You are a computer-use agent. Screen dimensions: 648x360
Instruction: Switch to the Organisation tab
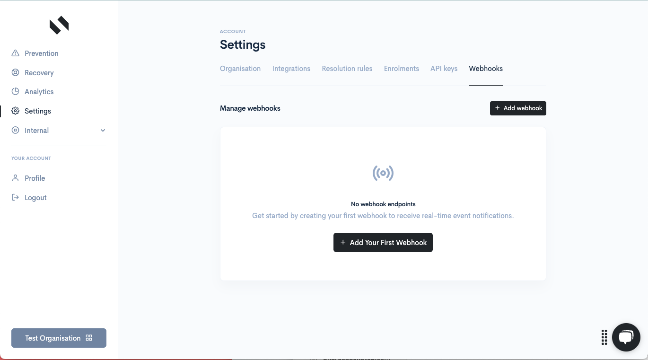click(x=240, y=69)
